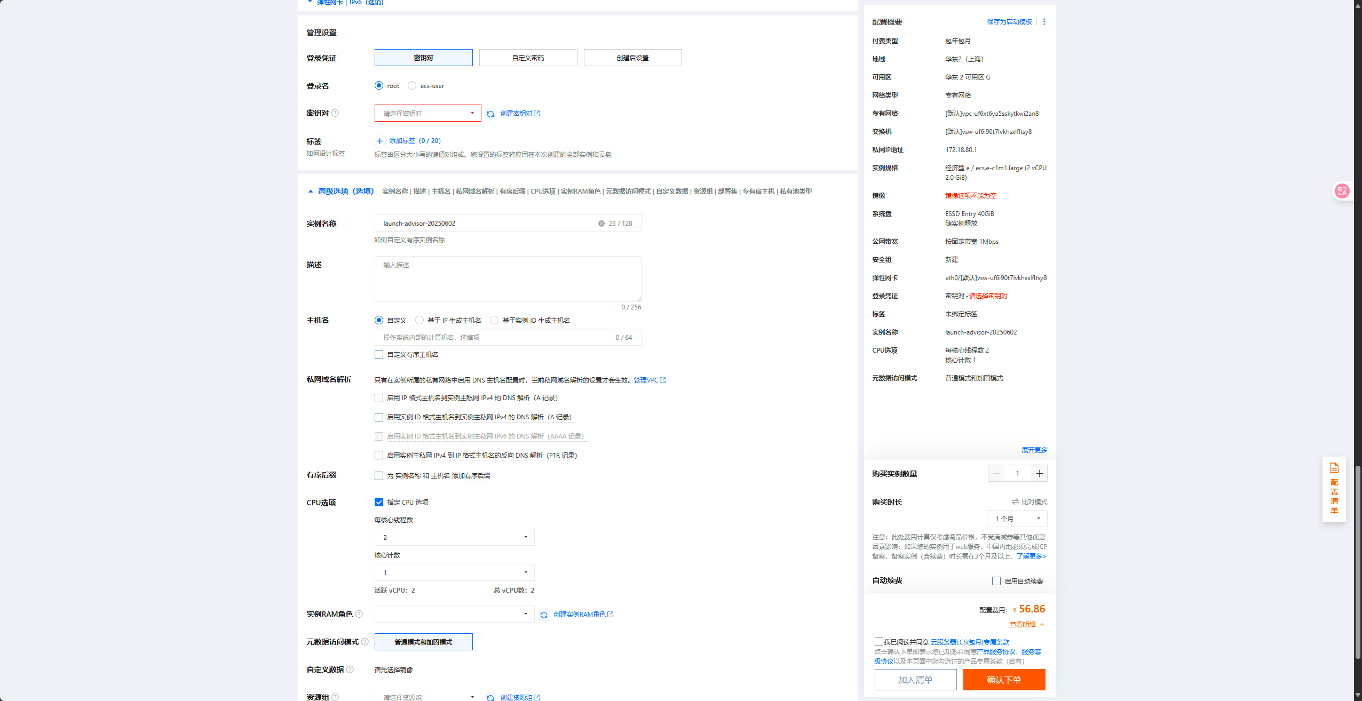
Task: Click the instance description text area
Action: [507, 279]
